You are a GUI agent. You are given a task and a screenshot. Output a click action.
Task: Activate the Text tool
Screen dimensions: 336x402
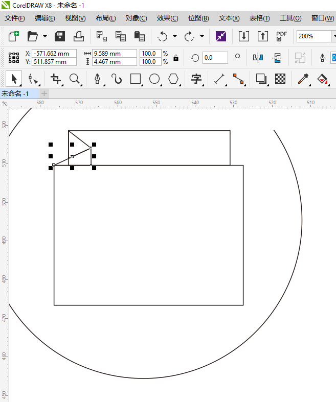196,79
